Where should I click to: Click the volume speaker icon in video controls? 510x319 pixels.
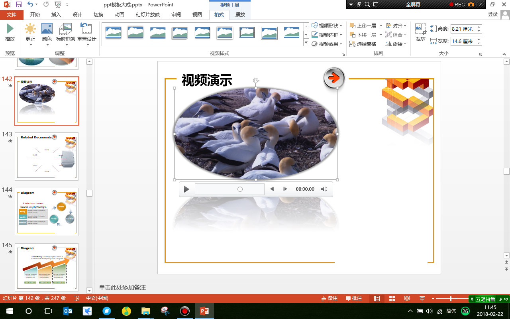(x=324, y=189)
